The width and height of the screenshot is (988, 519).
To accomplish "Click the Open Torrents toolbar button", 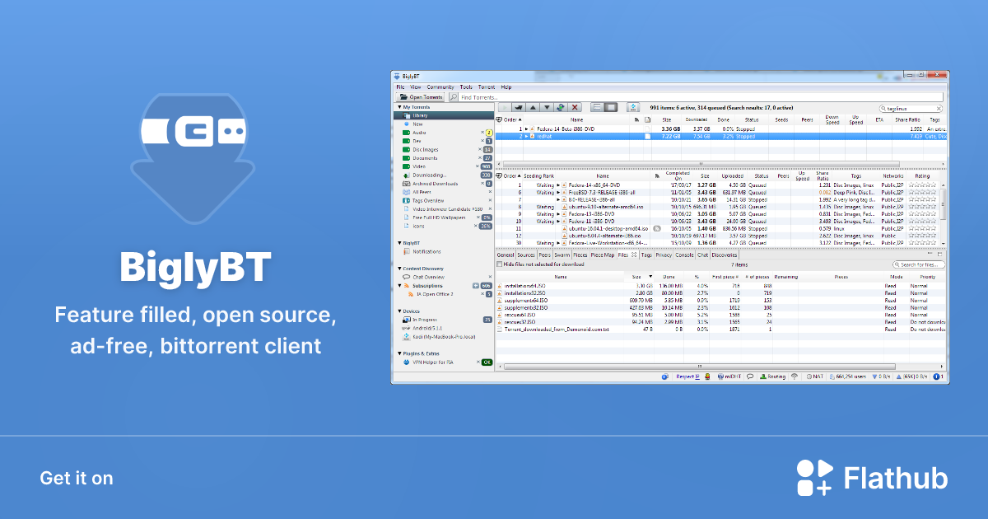I will [x=422, y=97].
